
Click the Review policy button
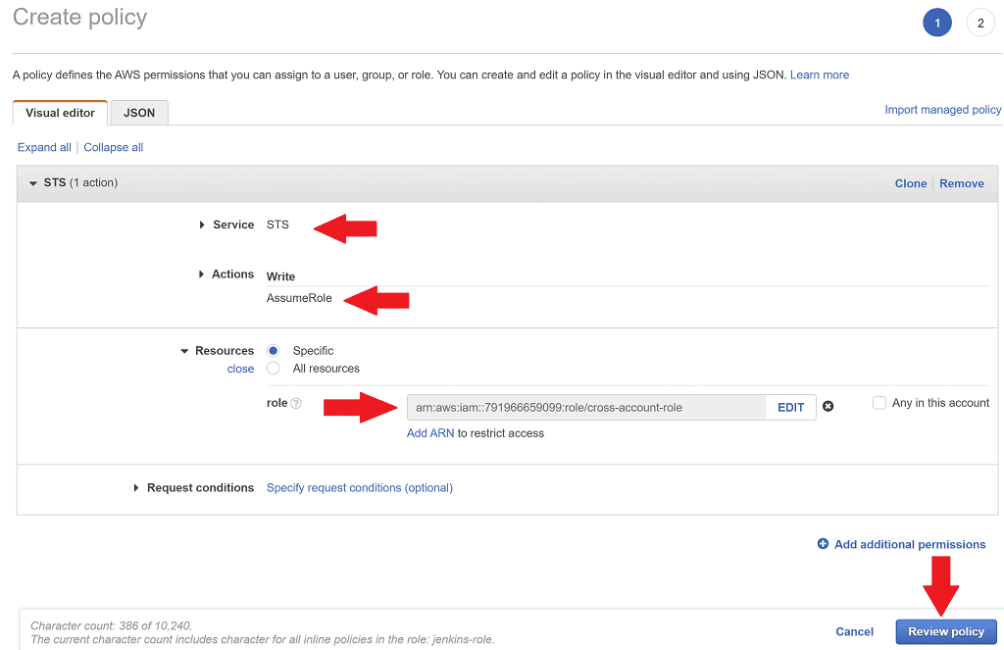point(945,631)
